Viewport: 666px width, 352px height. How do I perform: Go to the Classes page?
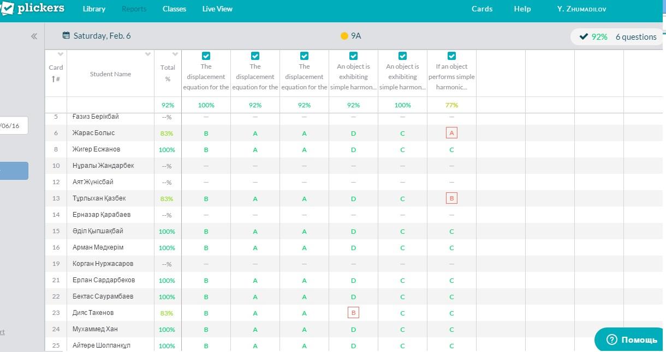pos(174,9)
